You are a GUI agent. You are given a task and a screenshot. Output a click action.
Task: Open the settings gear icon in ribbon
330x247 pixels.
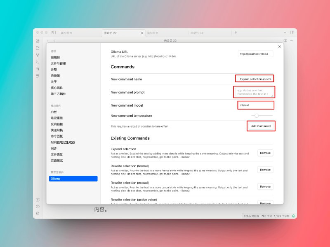tap(38, 213)
